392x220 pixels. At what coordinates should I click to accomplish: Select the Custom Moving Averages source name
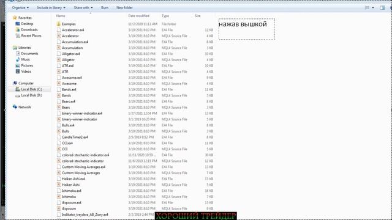pos(81,173)
